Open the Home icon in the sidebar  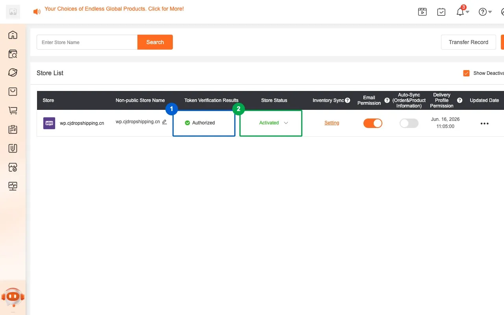pyautogui.click(x=13, y=35)
